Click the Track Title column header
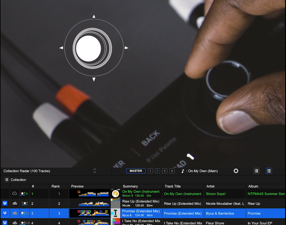The height and width of the screenshot is (225, 286). pyautogui.click(x=172, y=186)
